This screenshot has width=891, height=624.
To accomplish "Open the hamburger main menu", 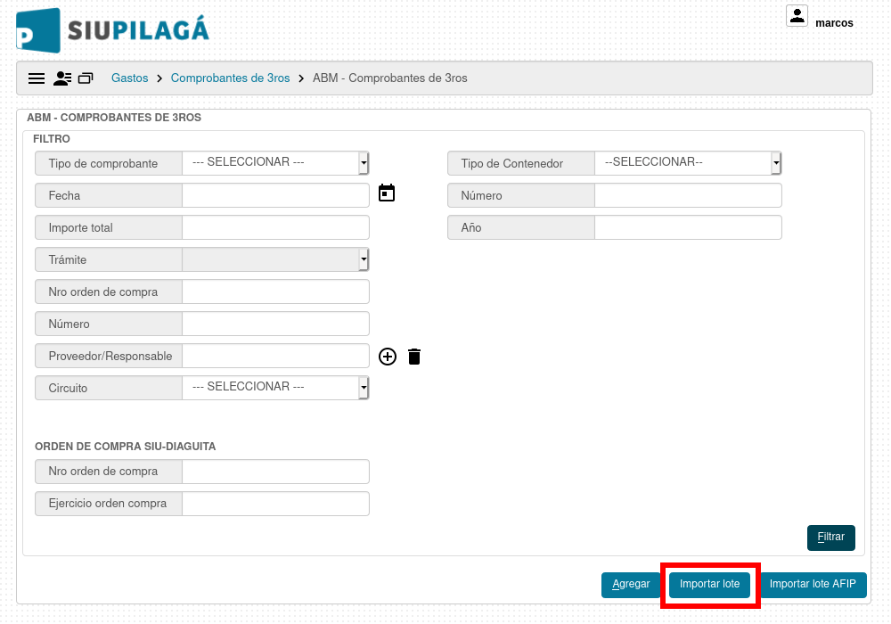I will [37, 78].
